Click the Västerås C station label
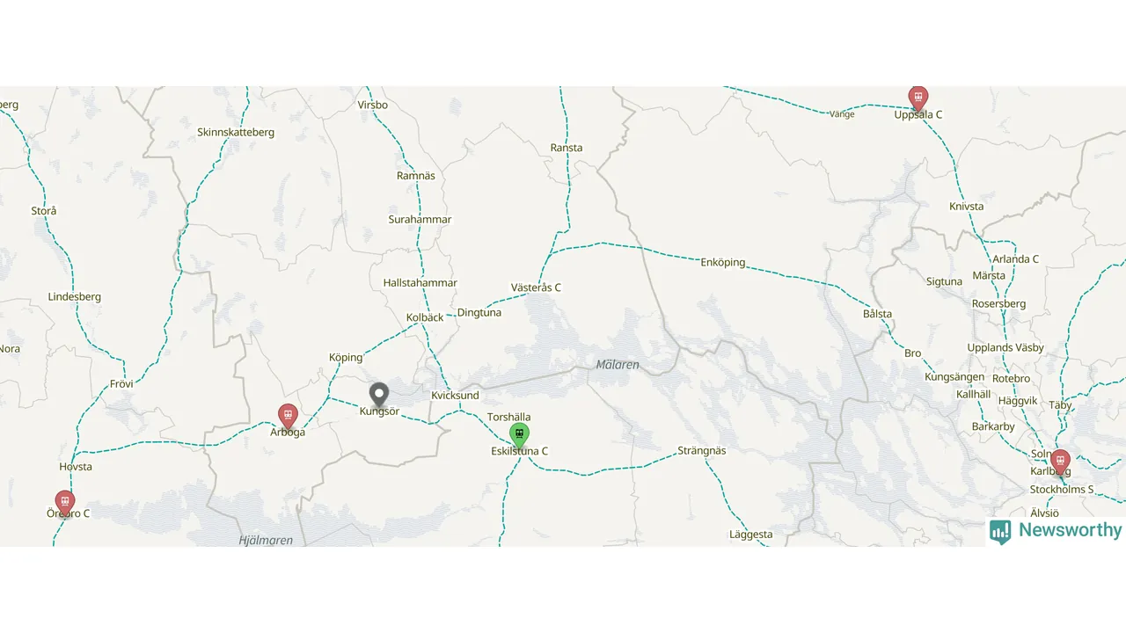The image size is (1126, 633). tap(536, 287)
